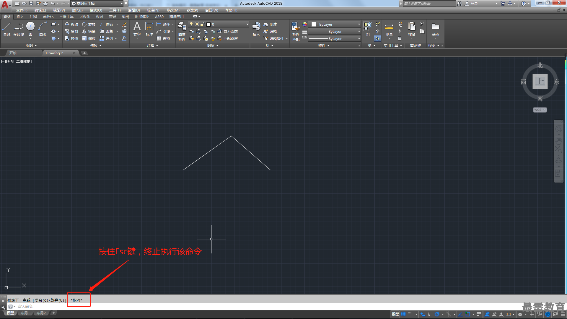Toggle polar tracking in status bar
The image size is (567, 319).
(437, 314)
